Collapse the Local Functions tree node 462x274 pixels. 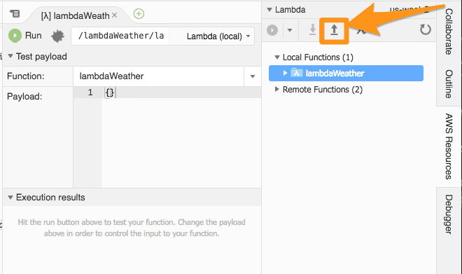coord(277,57)
